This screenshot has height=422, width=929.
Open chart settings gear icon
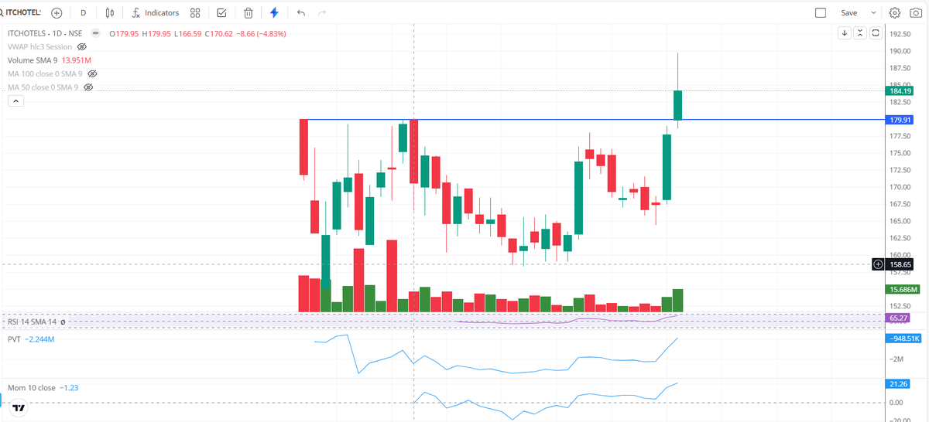895,13
